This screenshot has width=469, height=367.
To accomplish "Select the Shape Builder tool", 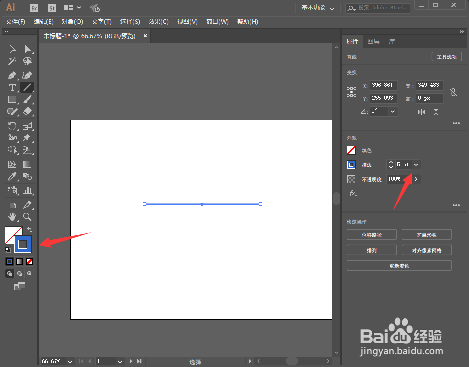I will 12,150.
